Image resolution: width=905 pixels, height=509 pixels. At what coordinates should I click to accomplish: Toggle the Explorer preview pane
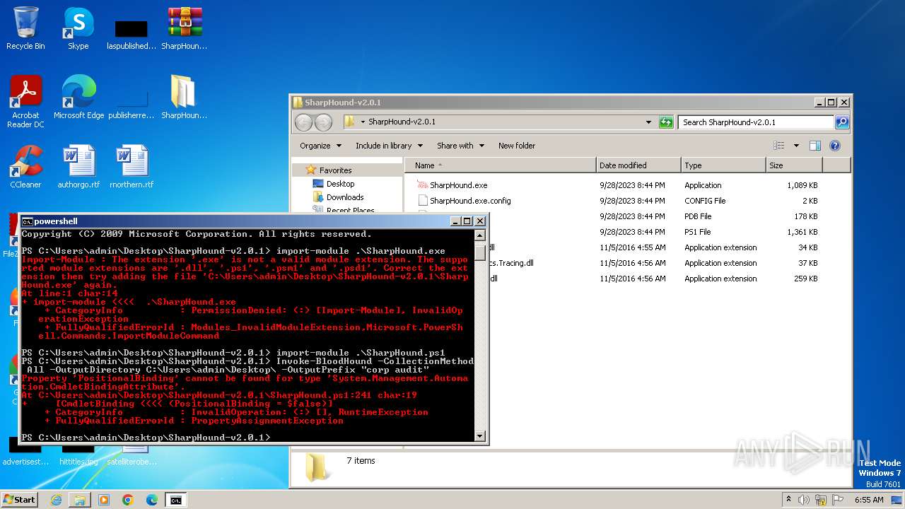pos(814,146)
